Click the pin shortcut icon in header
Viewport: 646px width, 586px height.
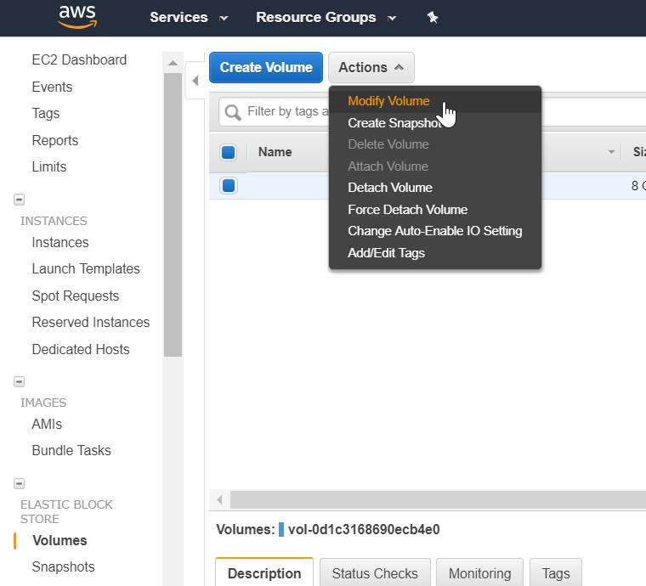(432, 17)
